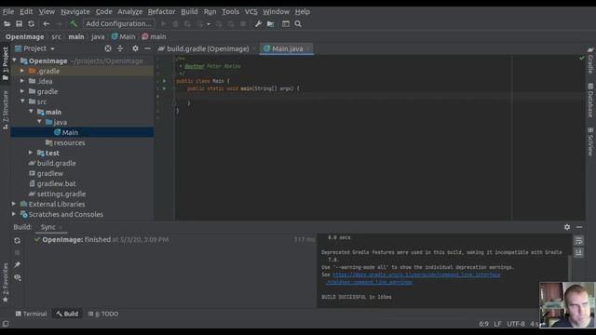Click the Build tool window button

[67, 315]
